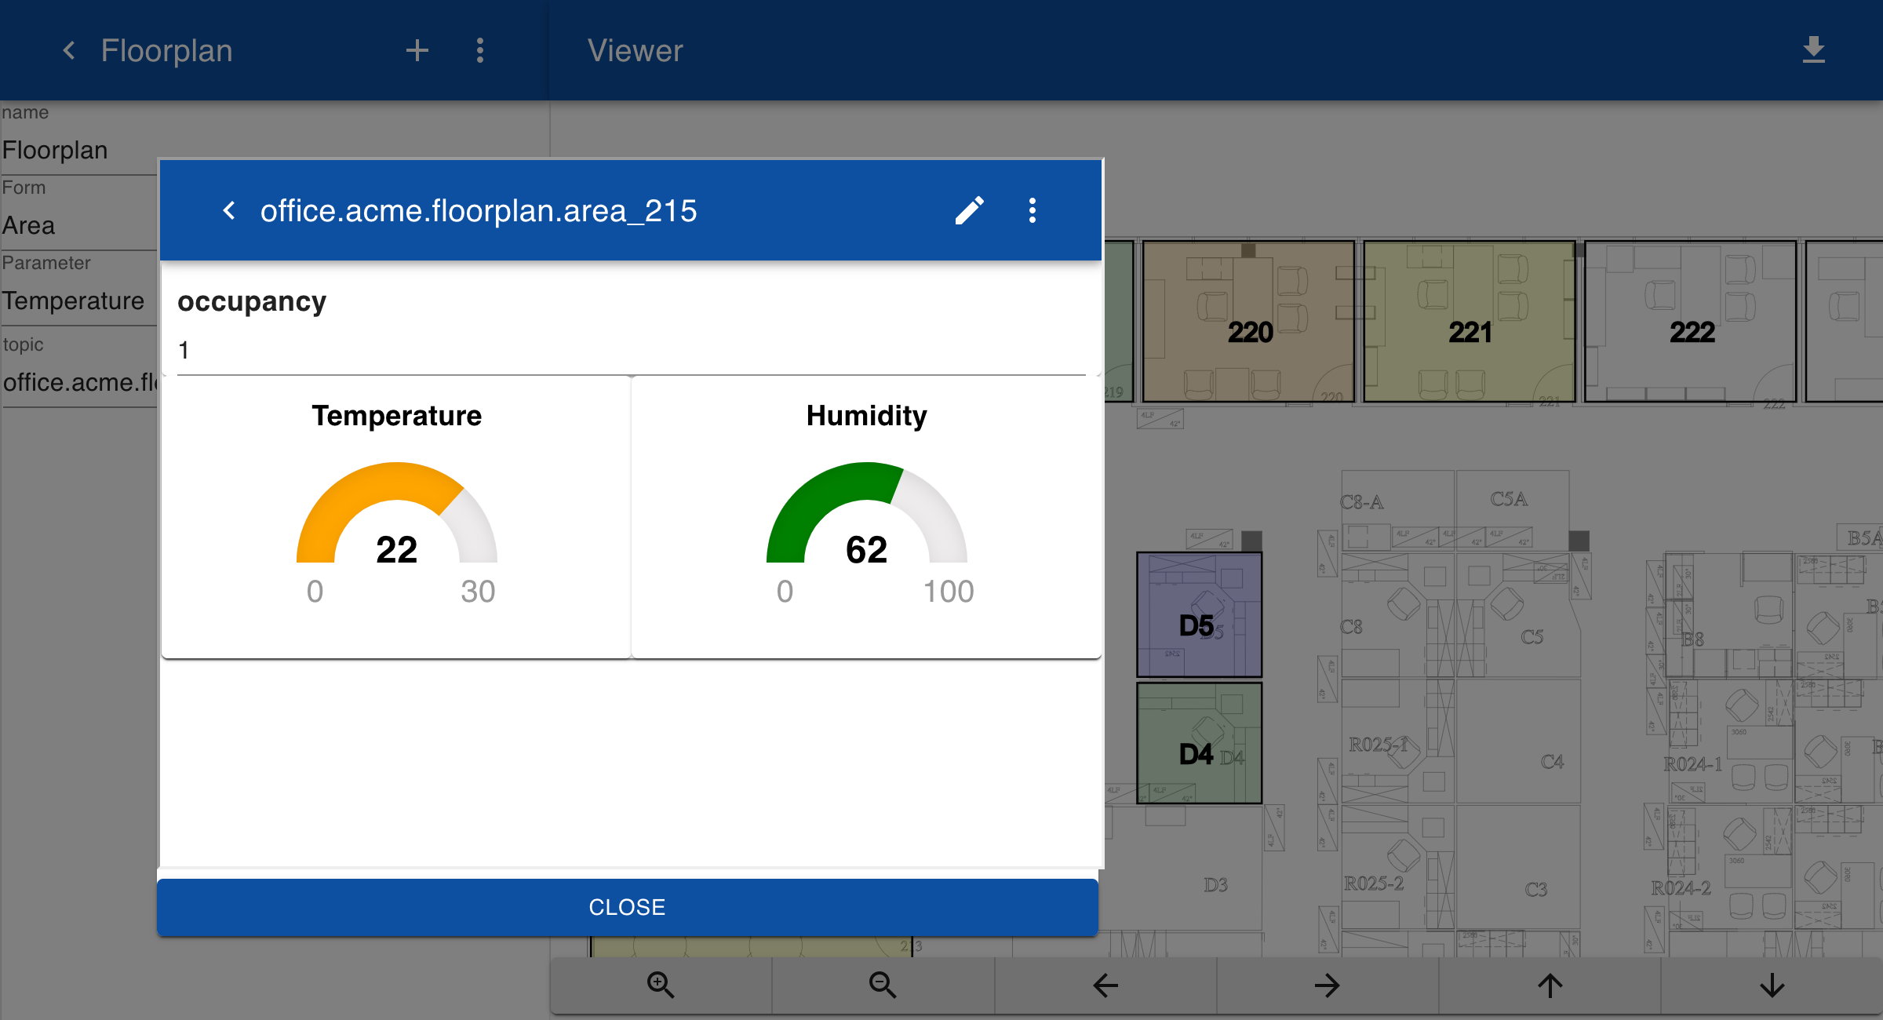Pan the floorplan left with arrow

point(1105,985)
